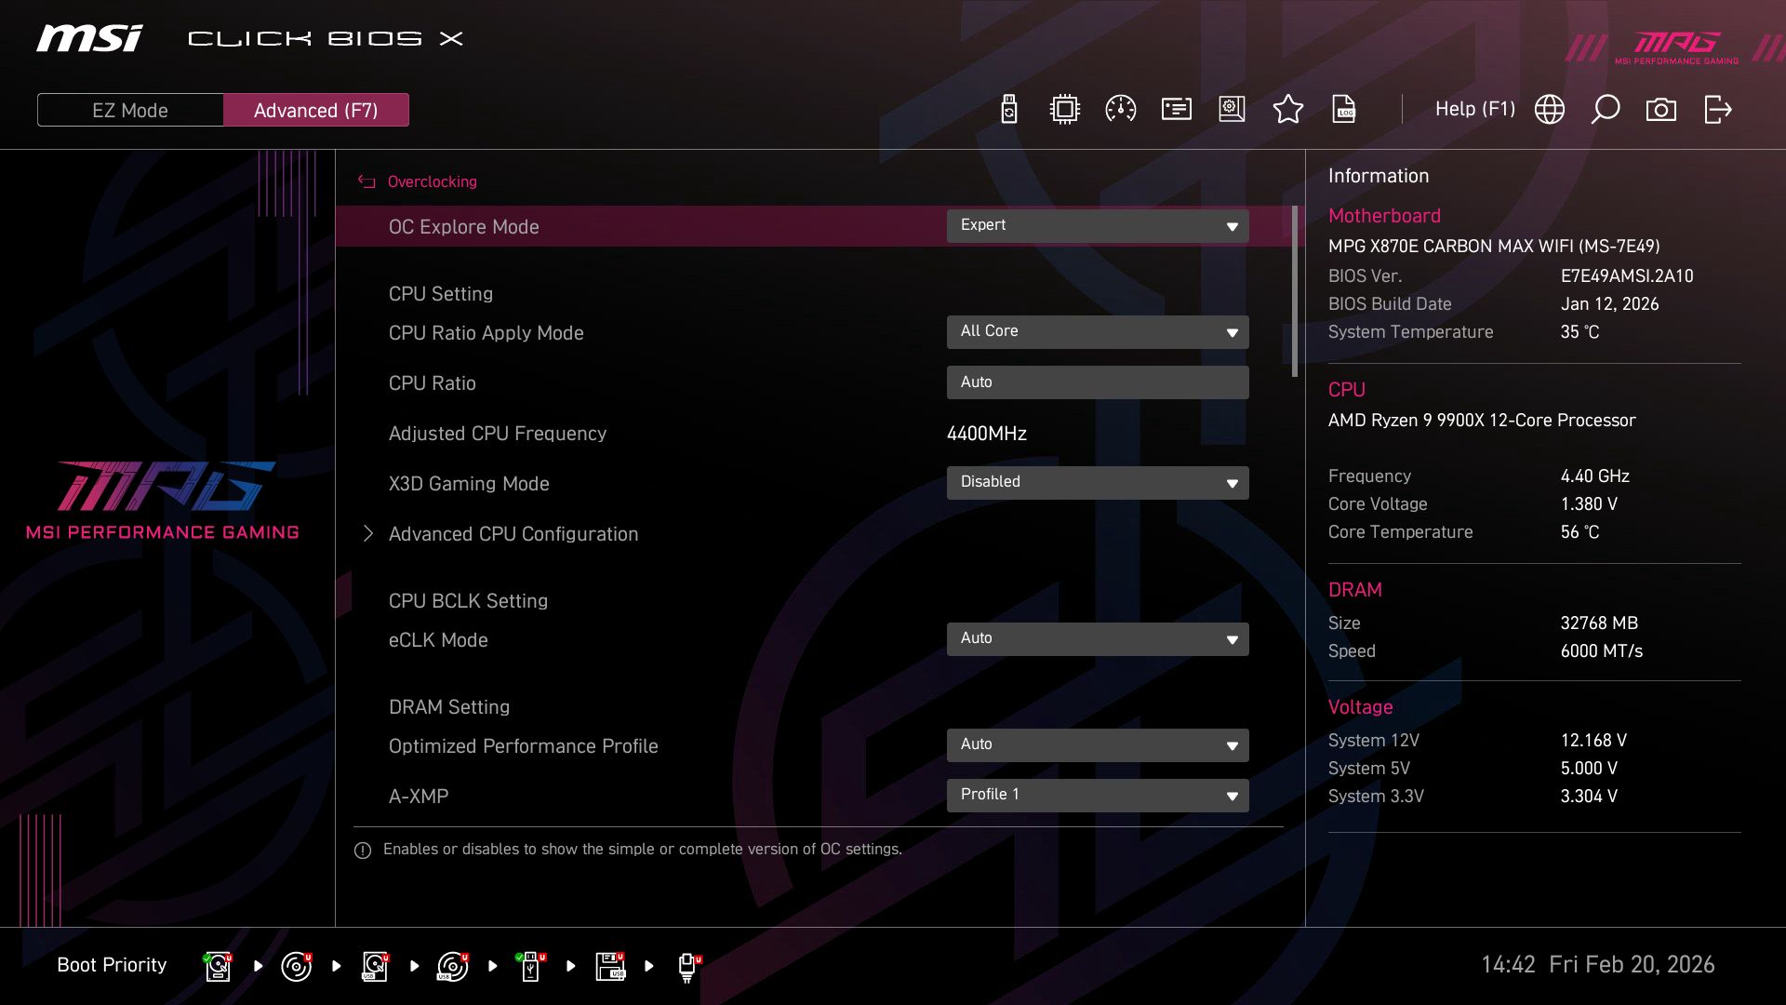1786x1005 pixels.
Task: Change language via the globe icon
Action: tap(1549, 109)
